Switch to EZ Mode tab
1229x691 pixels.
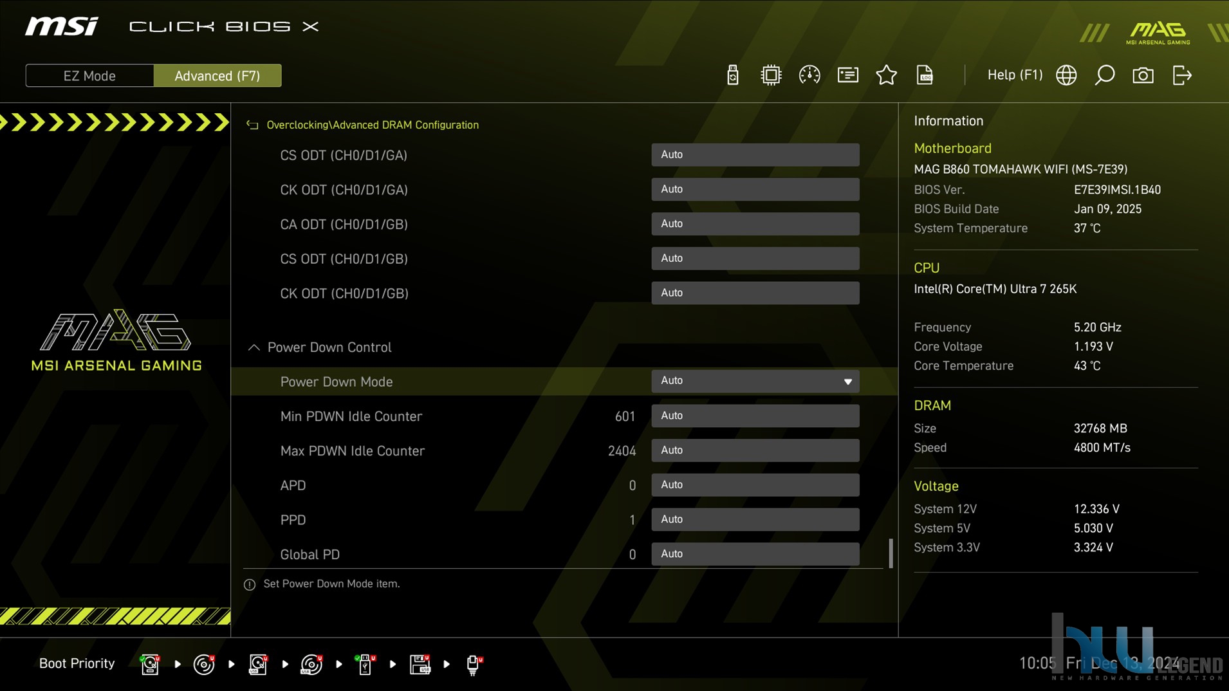pyautogui.click(x=89, y=75)
